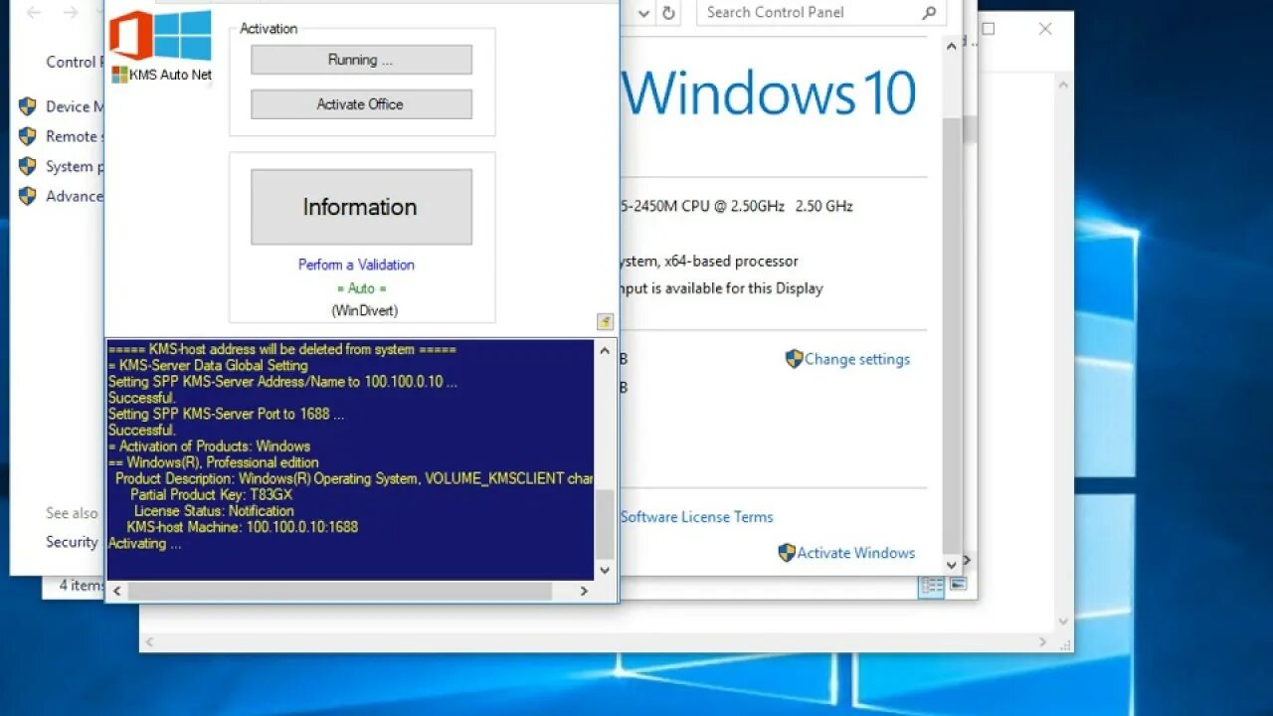1273x716 pixels.
Task: Click the log console scroll down arrow
Action: pos(605,570)
